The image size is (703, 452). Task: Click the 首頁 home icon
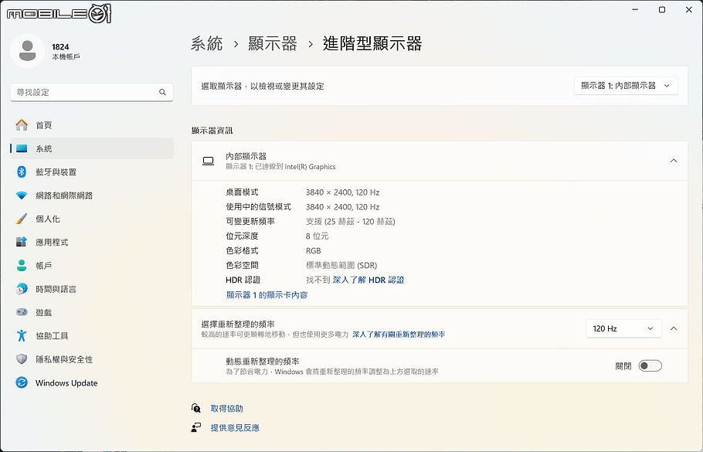tap(22, 125)
